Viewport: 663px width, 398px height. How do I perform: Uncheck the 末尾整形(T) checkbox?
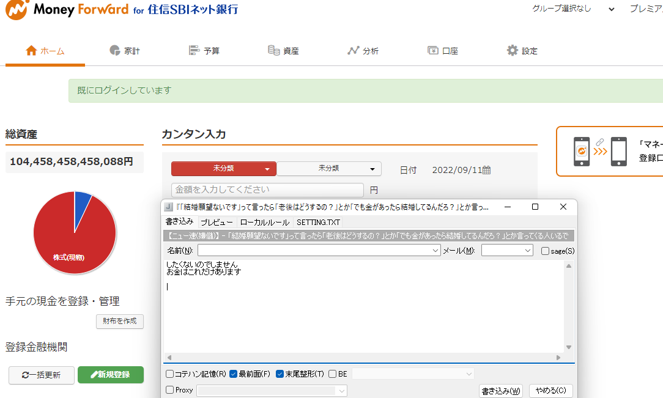pyautogui.click(x=280, y=374)
